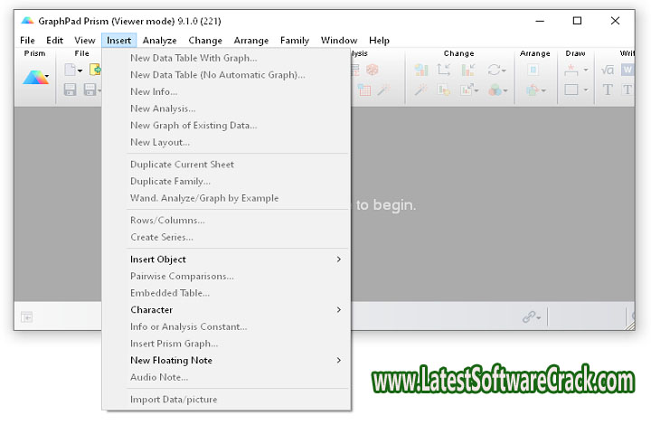Click the color scheme circles icon
This screenshot has width=651, height=434.
click(494, 90)
